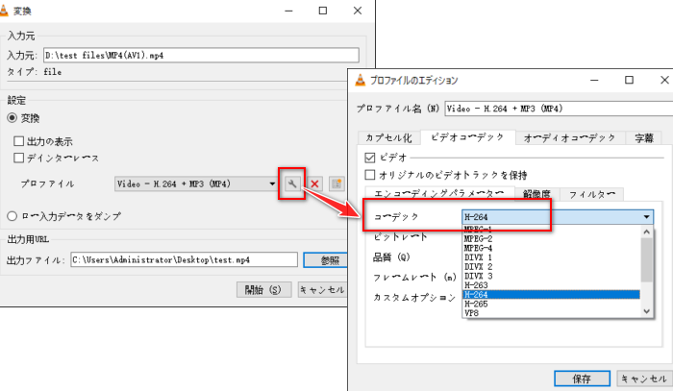The height and width of the screenshot is (391, 673).
Task: Select highlighted H-264 codec entry
Action: click(x=551, y=295)
